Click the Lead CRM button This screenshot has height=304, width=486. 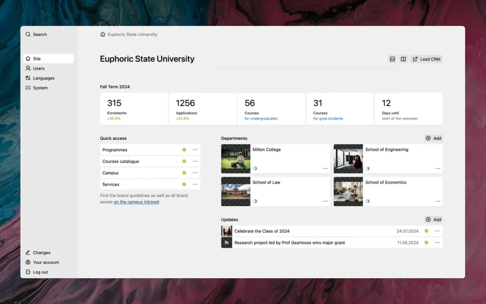(427, 59)
